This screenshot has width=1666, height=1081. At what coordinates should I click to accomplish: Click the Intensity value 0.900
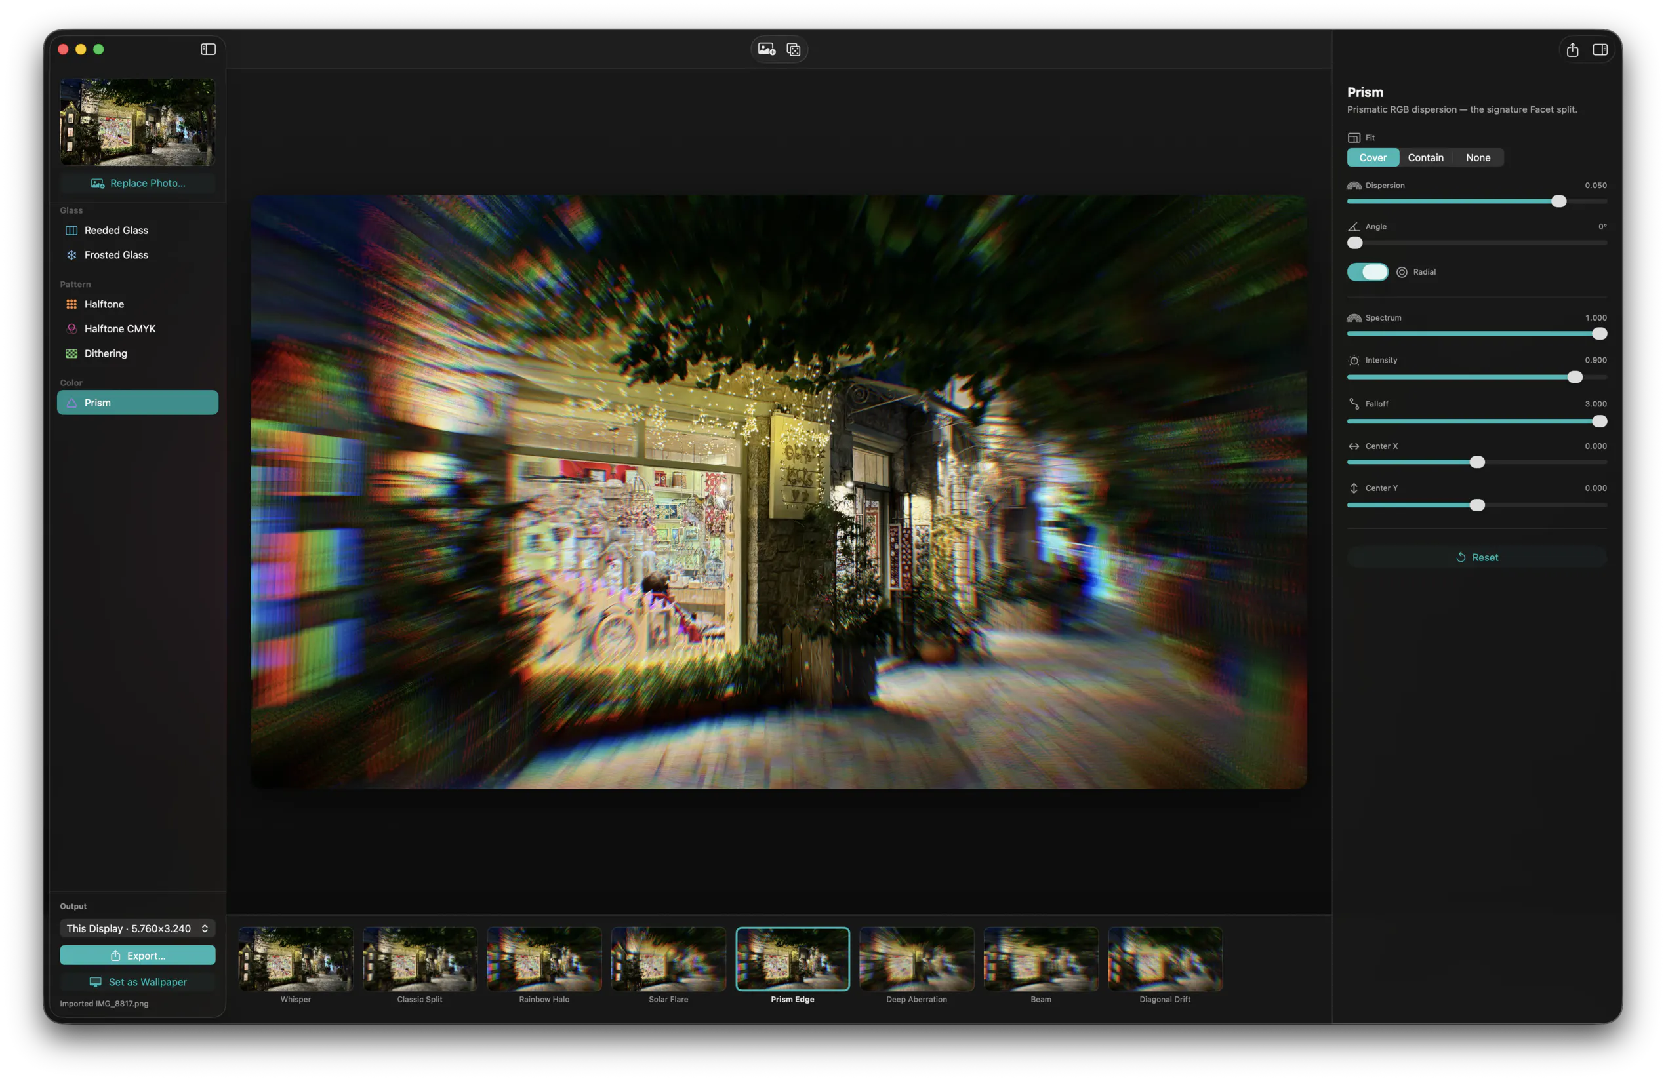(x=1595, y=361)
